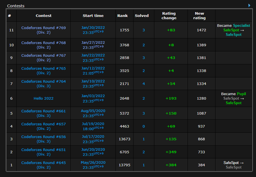Click start time Jul/19/2020 18:00
This screenshot has height=177, width=256.
93,126
